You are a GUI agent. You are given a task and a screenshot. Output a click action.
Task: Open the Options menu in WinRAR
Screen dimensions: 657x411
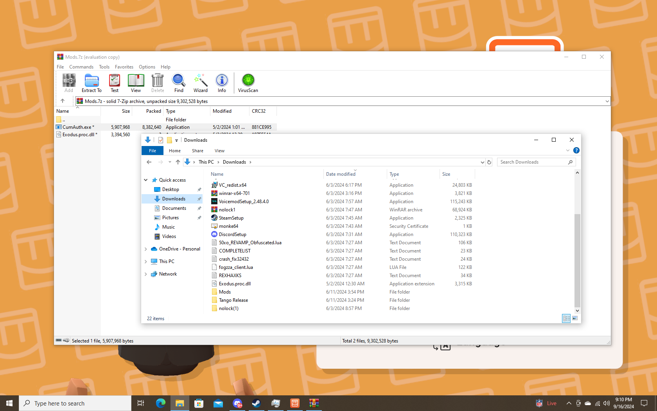click(x=147, y=67)
